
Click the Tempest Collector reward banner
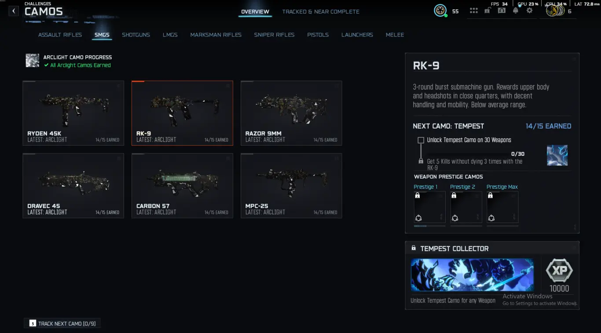pyautogui.click(x=472, y=274)
